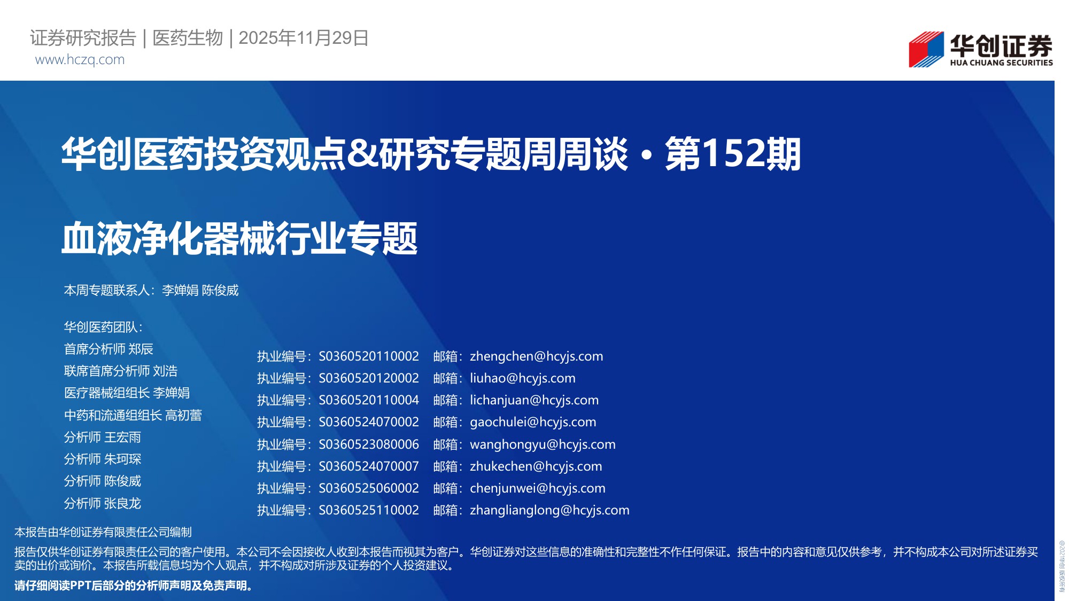Click email gaochulei@hcyjs.com

(x=532, y=422)
